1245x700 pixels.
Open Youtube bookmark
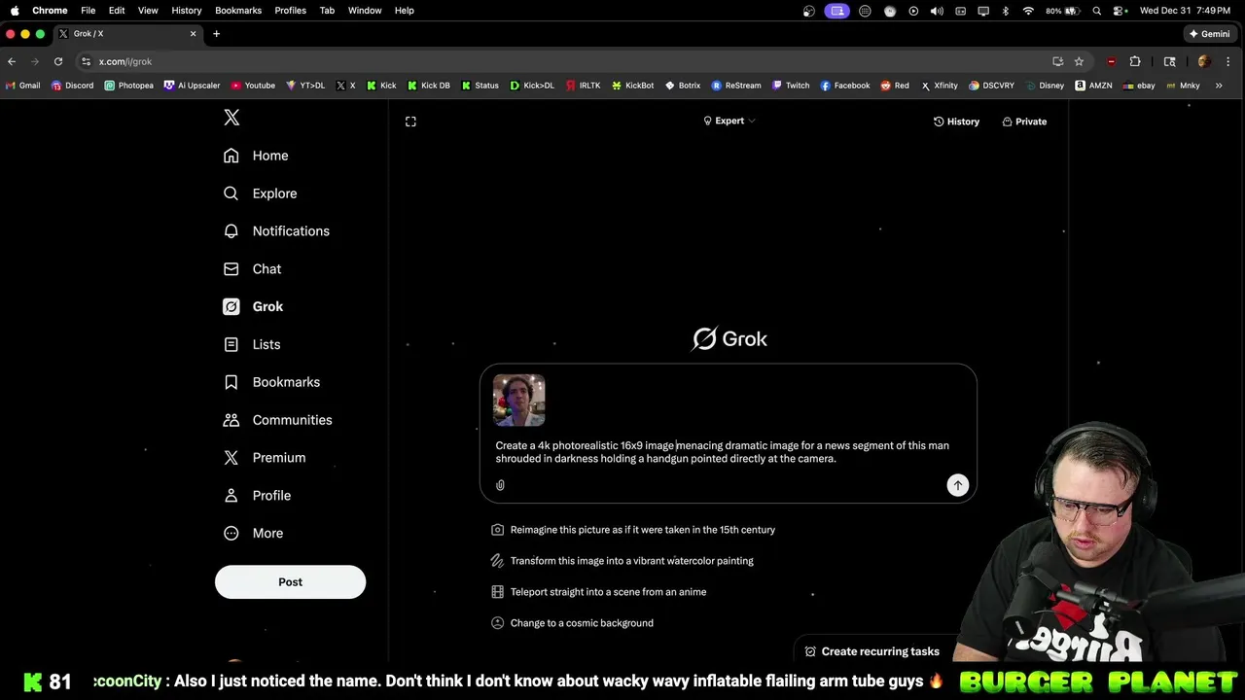[x=253, y=86]
